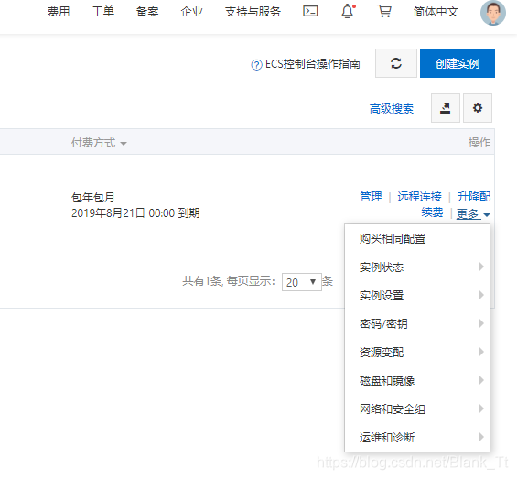Open the 备案 menu
The width and height of the screenshot is (517, 479).
[x=147, y=12]
